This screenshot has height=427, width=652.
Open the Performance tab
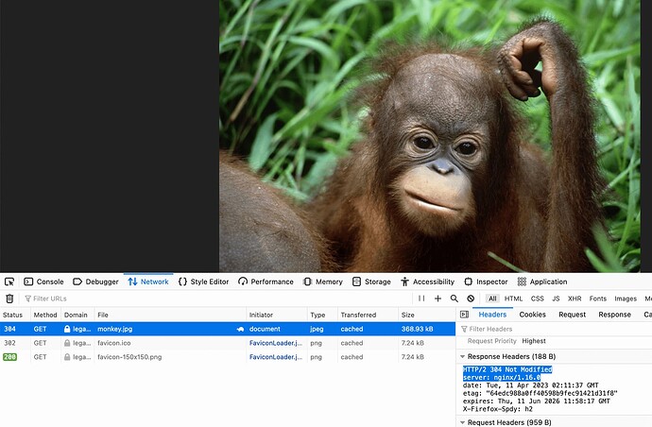(x=266, y=282)
